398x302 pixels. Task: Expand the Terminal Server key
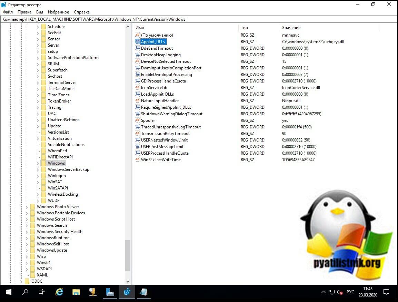38,82
